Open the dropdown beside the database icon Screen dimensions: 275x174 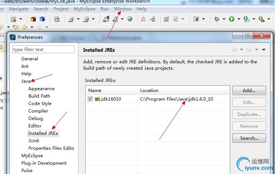[21, 19]
